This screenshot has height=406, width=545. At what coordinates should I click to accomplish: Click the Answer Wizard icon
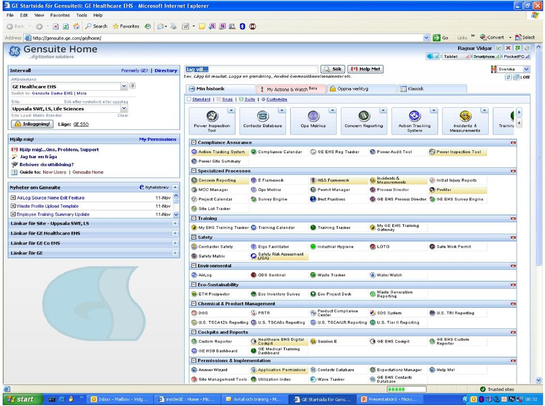click(194, 370)
